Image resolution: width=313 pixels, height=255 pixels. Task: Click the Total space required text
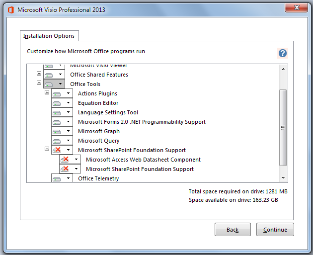tap(238, 191)
